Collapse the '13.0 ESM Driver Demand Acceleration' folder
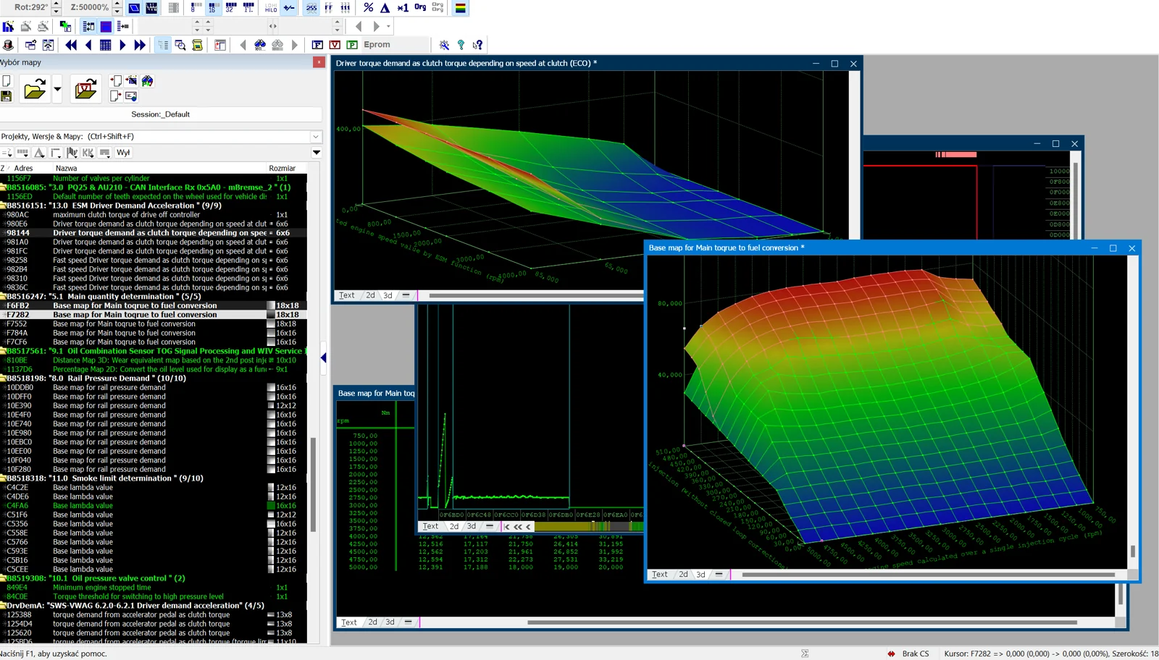This screenshot has width=1159, height=660. point(3,206)
